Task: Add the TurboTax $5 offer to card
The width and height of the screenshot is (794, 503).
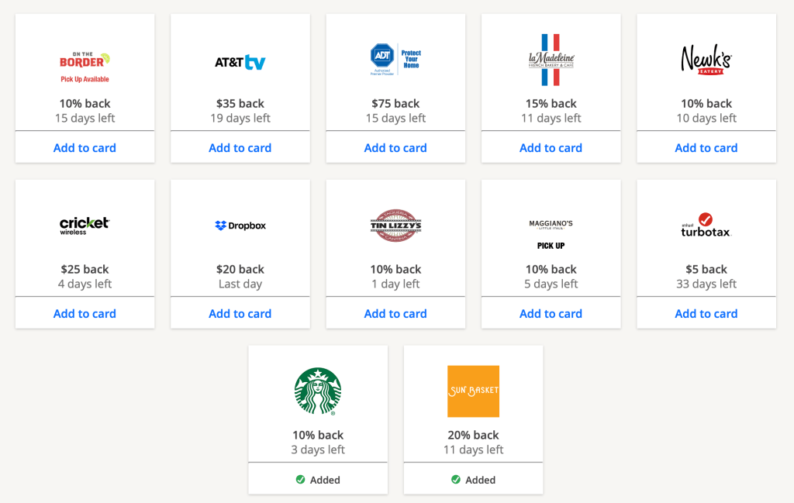Action: click(706, 314)
